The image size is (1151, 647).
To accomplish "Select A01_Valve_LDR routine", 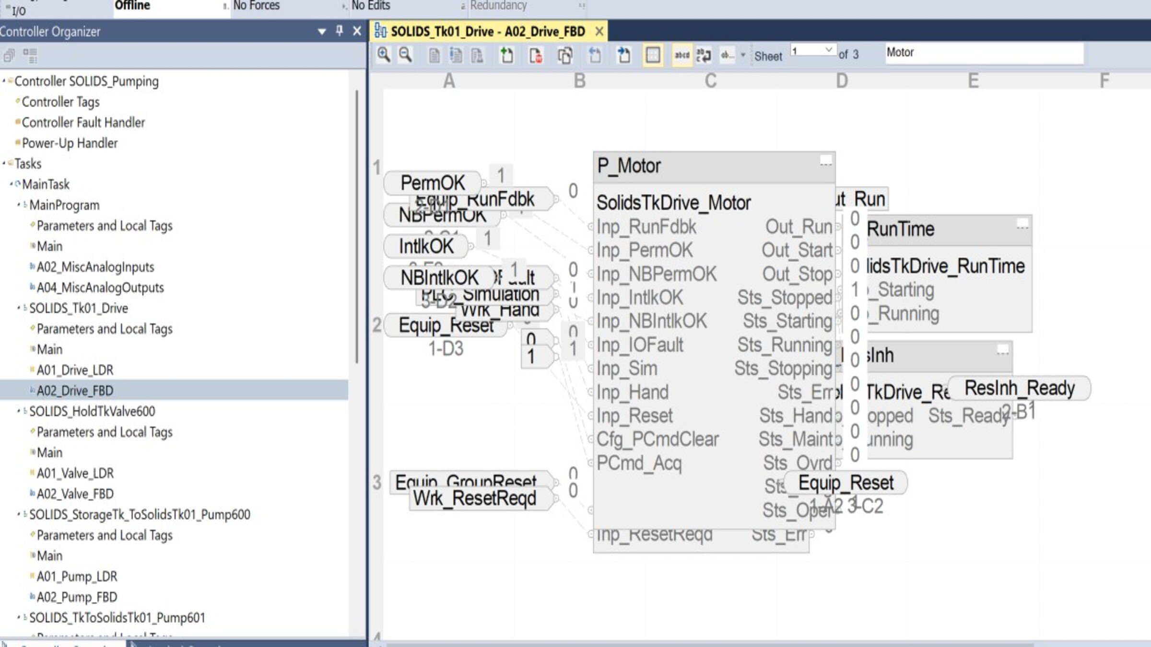I will tap(75, 473).
